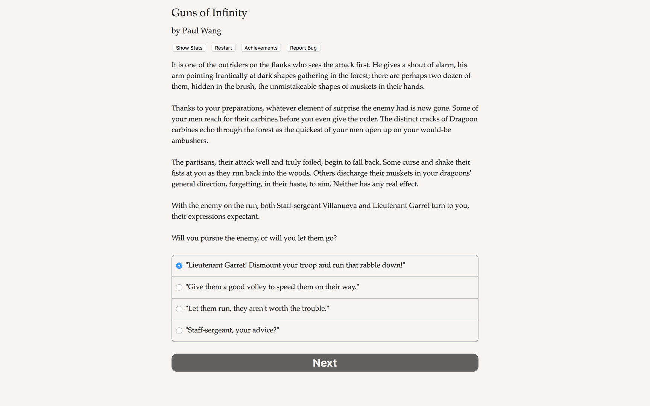This screenshot has width=650, height=406.
Task: Click the "by Paul Wang" author line
Action: click(196, 31)
